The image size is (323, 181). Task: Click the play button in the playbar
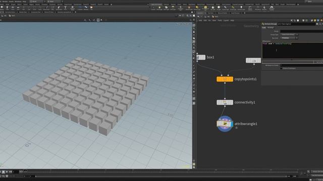pyautogui.click(x=7, y=172)
